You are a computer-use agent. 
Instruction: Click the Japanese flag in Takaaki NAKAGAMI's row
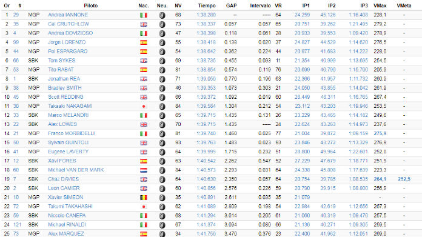144,106
